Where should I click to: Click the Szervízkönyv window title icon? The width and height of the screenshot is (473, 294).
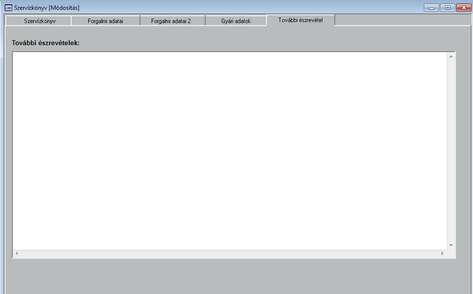8,7
